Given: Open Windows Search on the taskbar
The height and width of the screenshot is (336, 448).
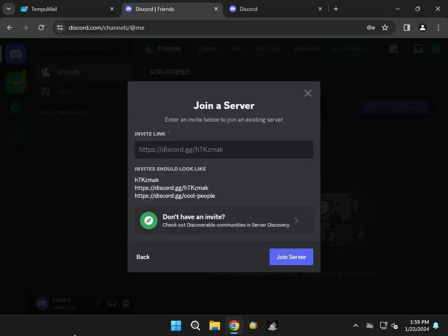Looking at the screenshot, I should (x=196, y=325).
